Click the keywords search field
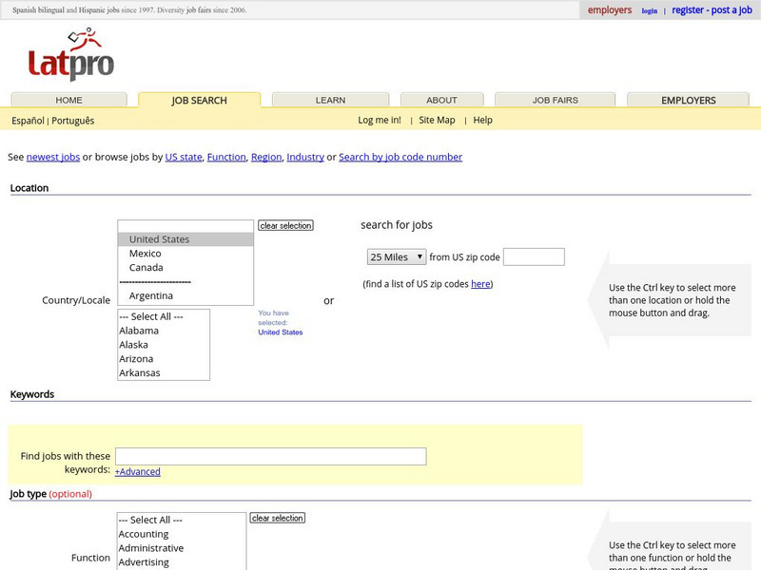761x570 pixels. click(x=269, y=455)
